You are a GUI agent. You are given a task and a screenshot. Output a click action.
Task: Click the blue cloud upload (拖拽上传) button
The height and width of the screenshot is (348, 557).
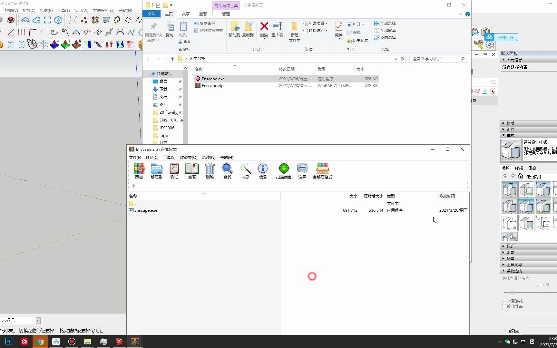(501, 37)
